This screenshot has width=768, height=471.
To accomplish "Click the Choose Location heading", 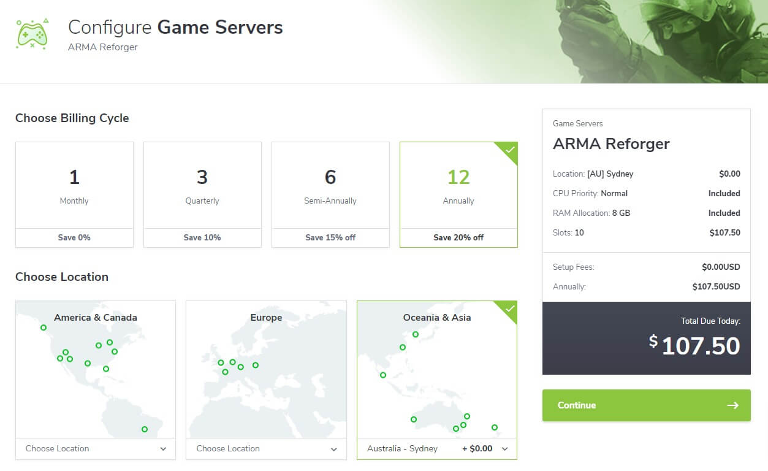I will (x=62, y=277).
